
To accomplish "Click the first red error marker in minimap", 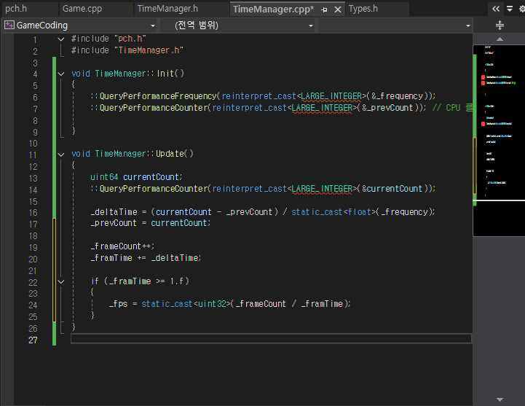I will 483,77.
